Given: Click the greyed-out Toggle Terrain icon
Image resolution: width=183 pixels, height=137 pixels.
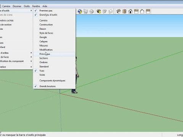Looking at the screenshot, I should [x=86, y=11].
